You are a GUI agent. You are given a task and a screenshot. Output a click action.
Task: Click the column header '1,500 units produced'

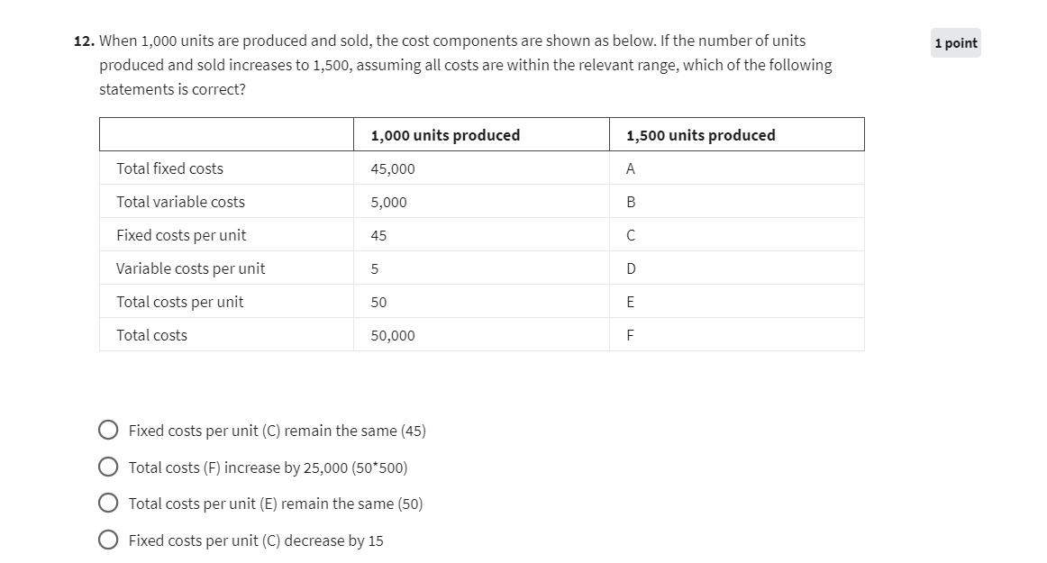[x=701, y=134]
